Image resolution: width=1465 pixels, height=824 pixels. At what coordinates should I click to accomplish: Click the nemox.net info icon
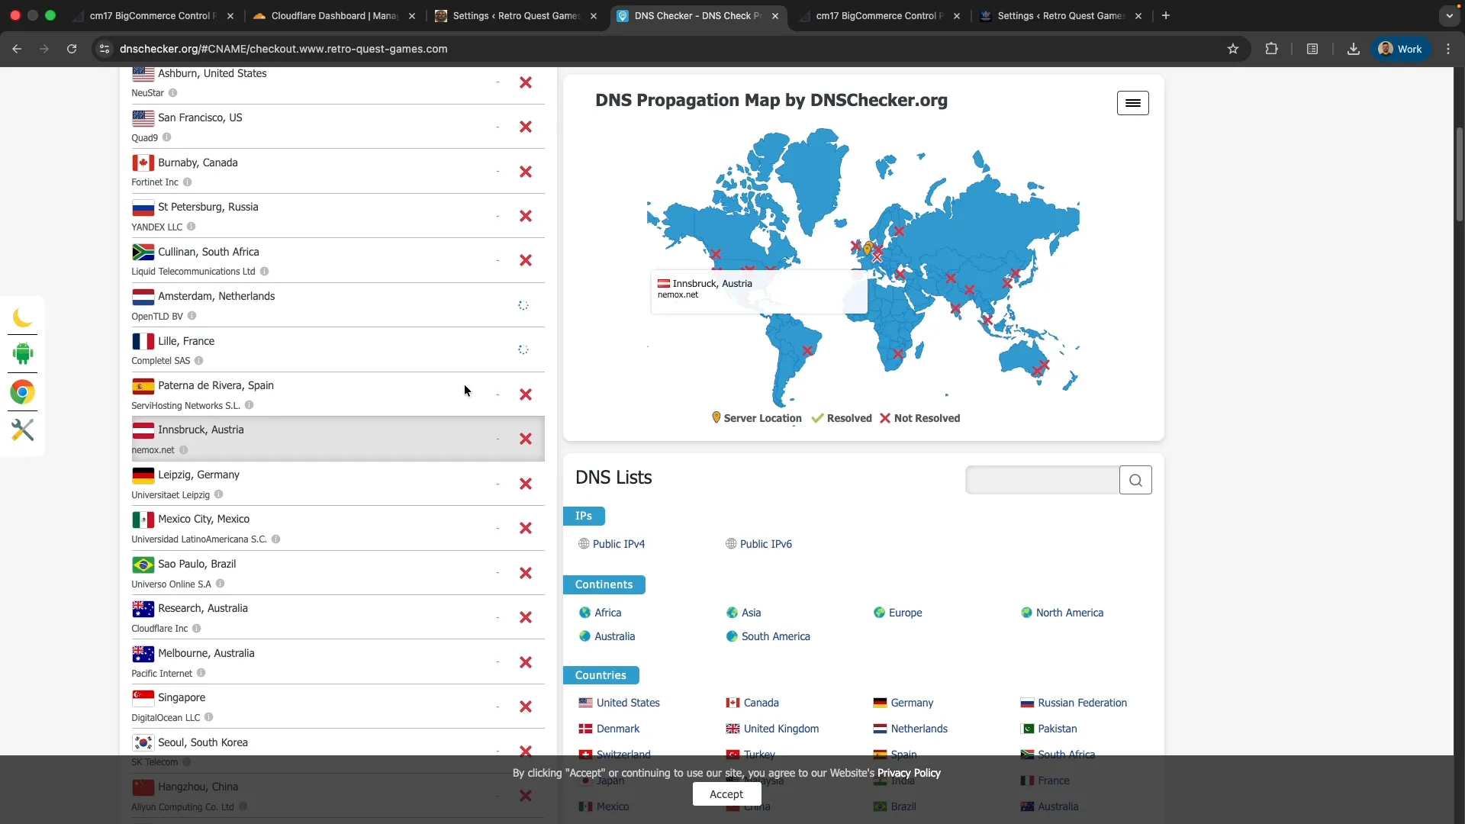[183, 450]
